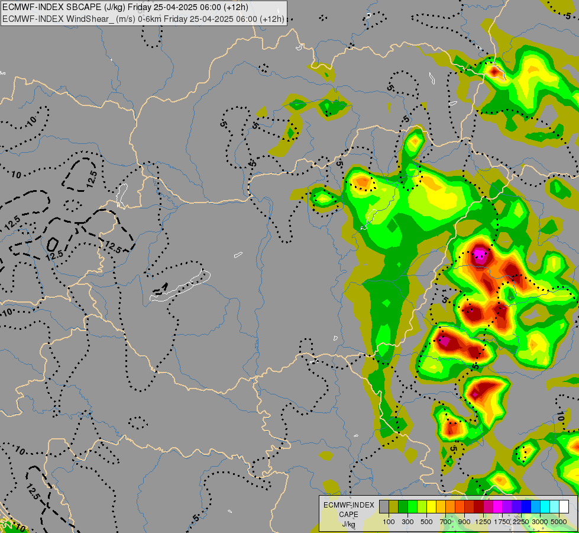This screenshot has height=533, width=579.
Task: Pick the dark green legend swatch
Action: click(403, 506)
